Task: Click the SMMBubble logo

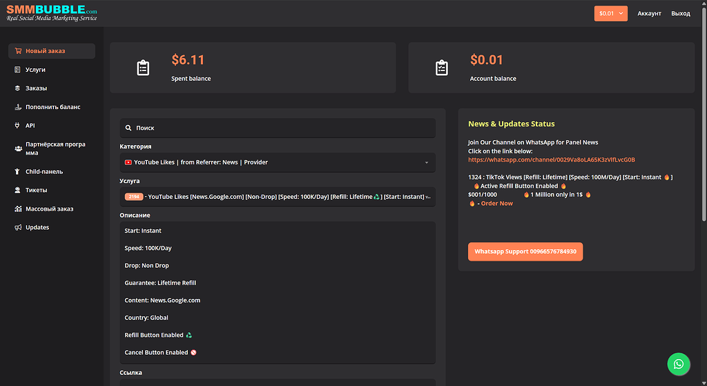Action: [x=52, y=13]
